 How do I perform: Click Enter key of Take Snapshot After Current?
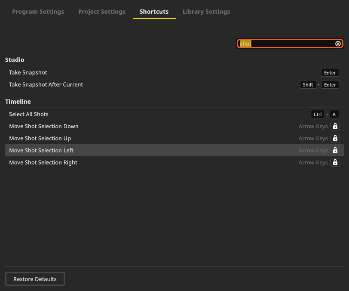point(330,84)
